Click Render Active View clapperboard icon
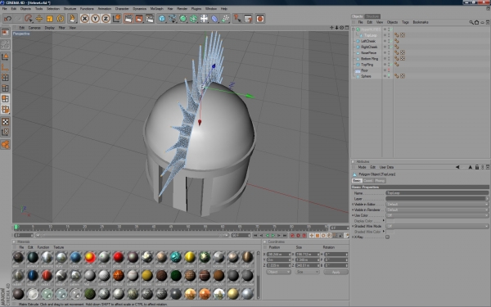Viewport: 491px width, 307px height. tap(128, 19)
